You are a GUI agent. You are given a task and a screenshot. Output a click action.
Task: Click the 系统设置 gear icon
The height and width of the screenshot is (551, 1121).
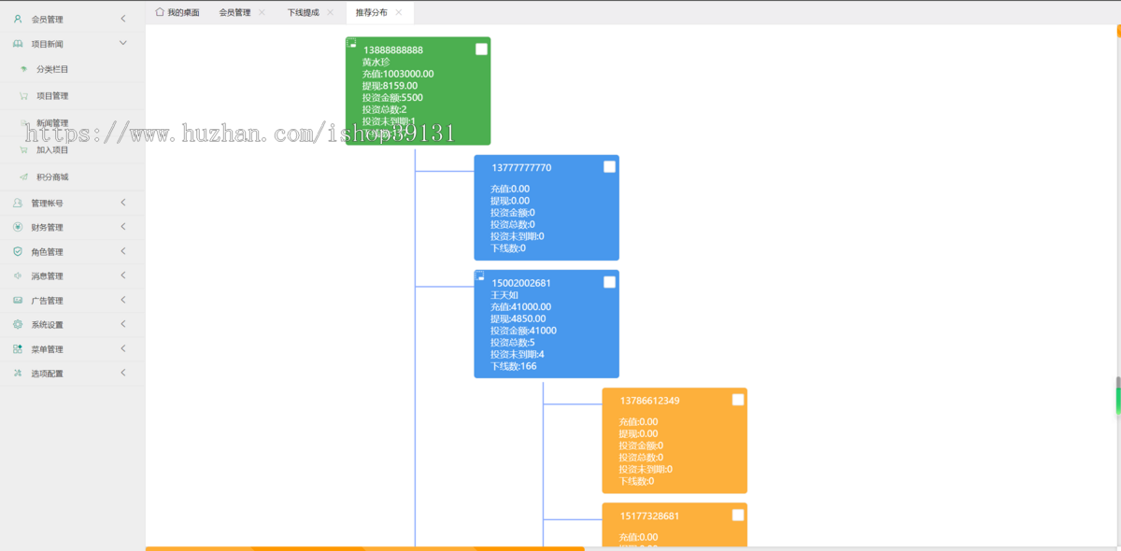click(x=18, y=324)
